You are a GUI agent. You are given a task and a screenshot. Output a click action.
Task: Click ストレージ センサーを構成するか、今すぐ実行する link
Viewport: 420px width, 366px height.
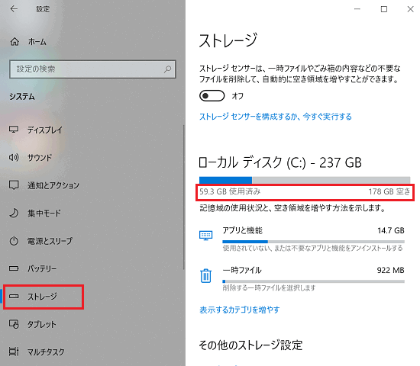276,117
